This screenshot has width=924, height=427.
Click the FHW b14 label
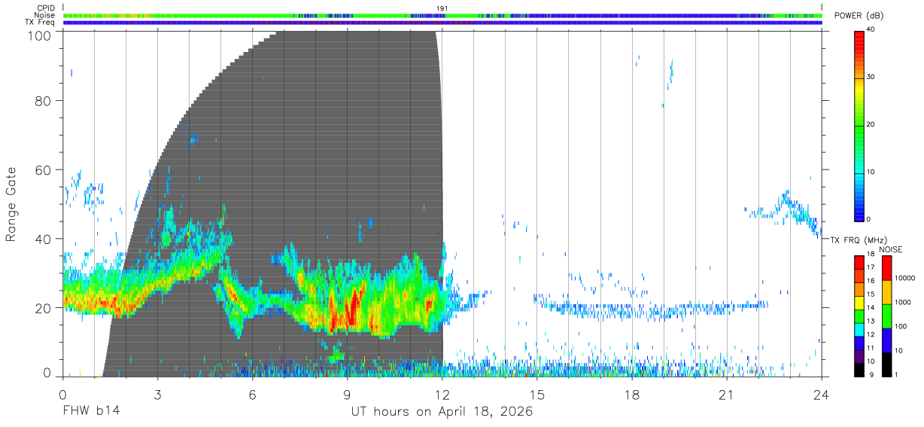pyautogui.click(x=91, y=411)
